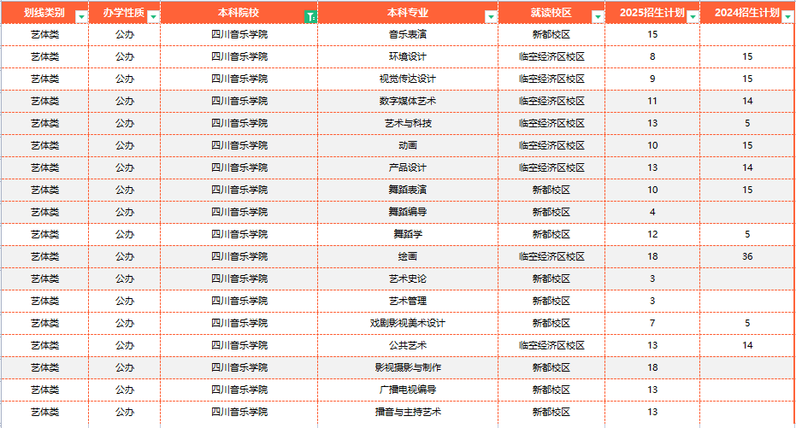The image size is (796, 428).
Task: Select 2025 plan value 15 for 音乐表演
Action: tap(652, 34)
